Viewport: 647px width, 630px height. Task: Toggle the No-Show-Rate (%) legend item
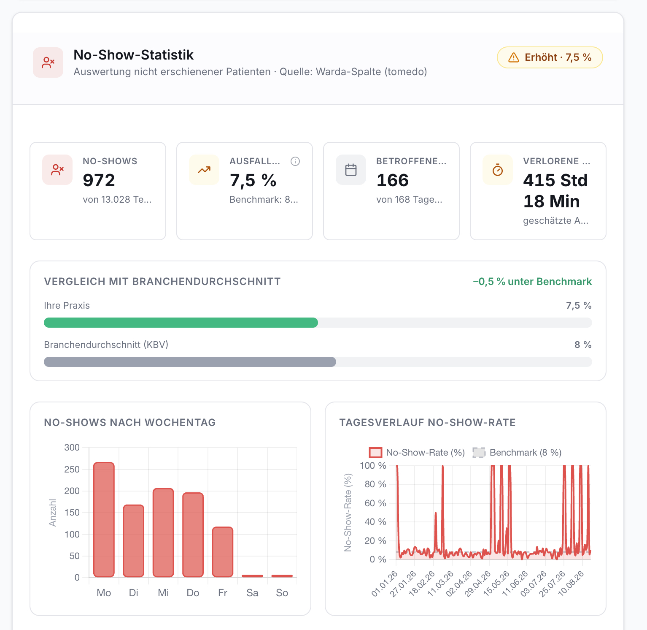[x=417, y=453]
